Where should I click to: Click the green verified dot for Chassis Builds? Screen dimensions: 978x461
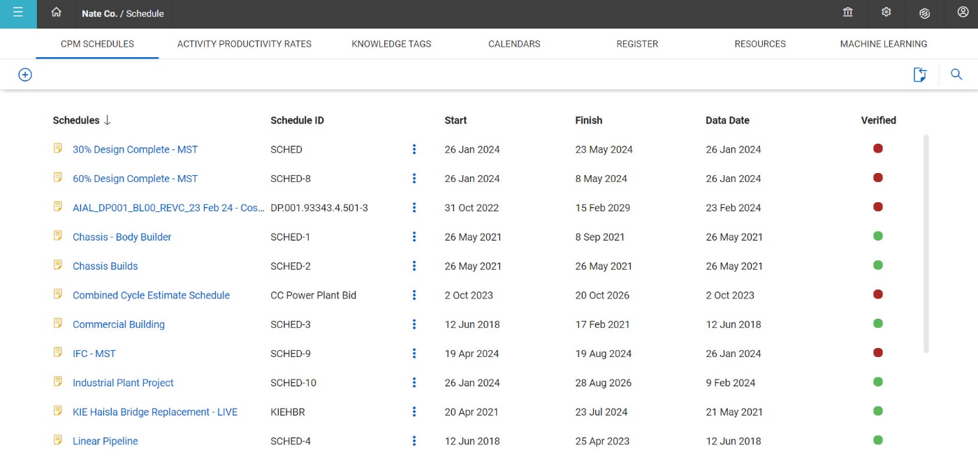click(x=878, y=265)
